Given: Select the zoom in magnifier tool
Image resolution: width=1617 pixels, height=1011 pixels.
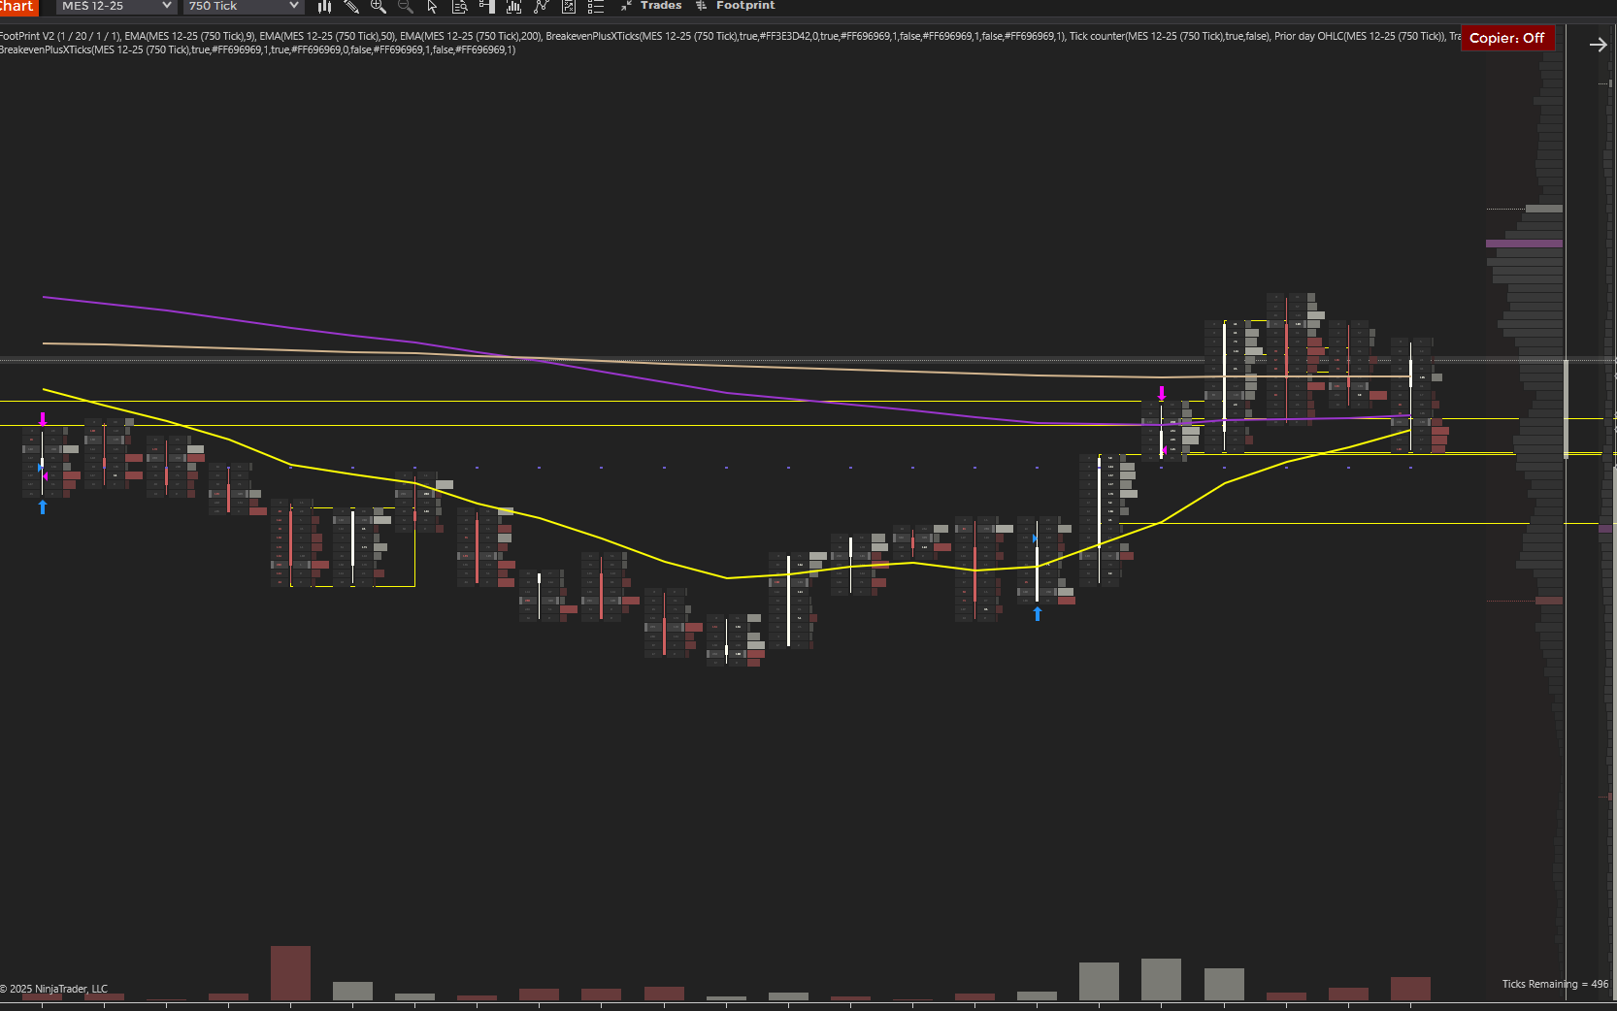Looking at the screenshot, I should coord(379,6).
